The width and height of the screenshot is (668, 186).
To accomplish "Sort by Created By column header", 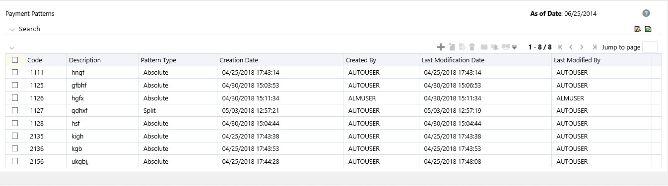I will pos(361,60).
